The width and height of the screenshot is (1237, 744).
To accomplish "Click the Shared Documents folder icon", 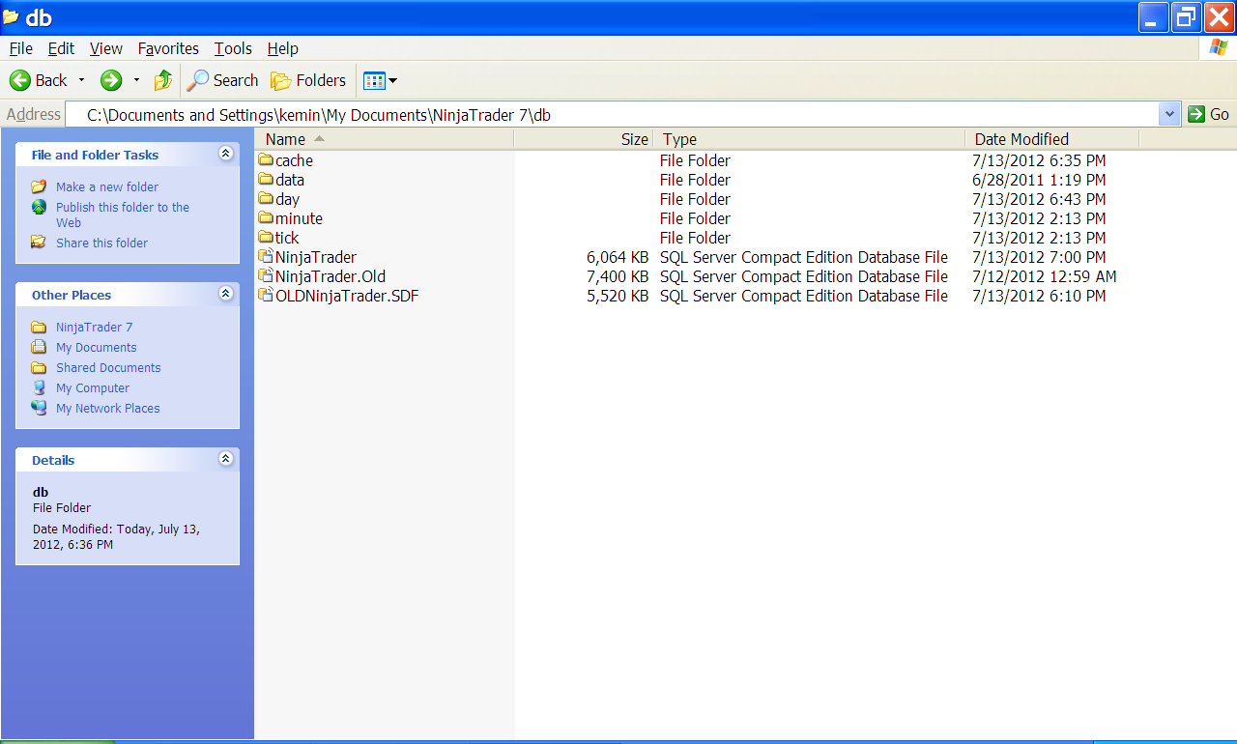I will [39, 367].
